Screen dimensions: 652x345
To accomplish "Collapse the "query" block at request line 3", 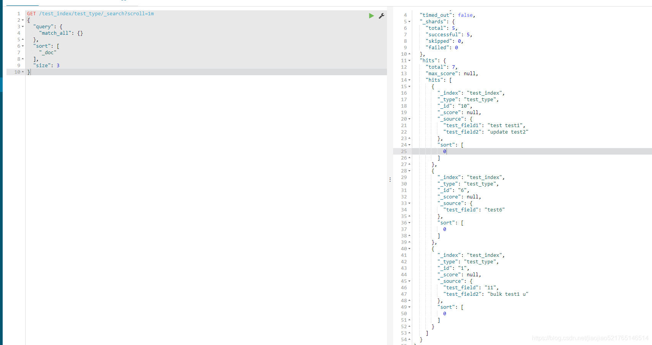I will click(23, 26).
